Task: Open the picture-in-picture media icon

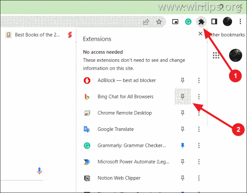Action: [x=175, y=21]
